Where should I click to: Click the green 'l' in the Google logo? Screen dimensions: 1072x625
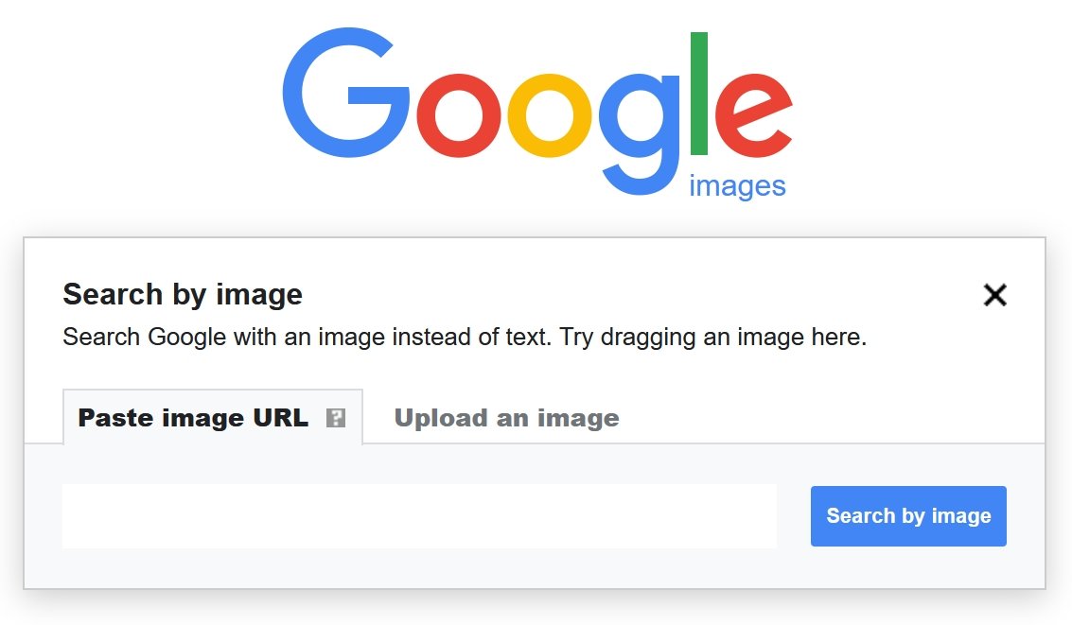(701, 95)
